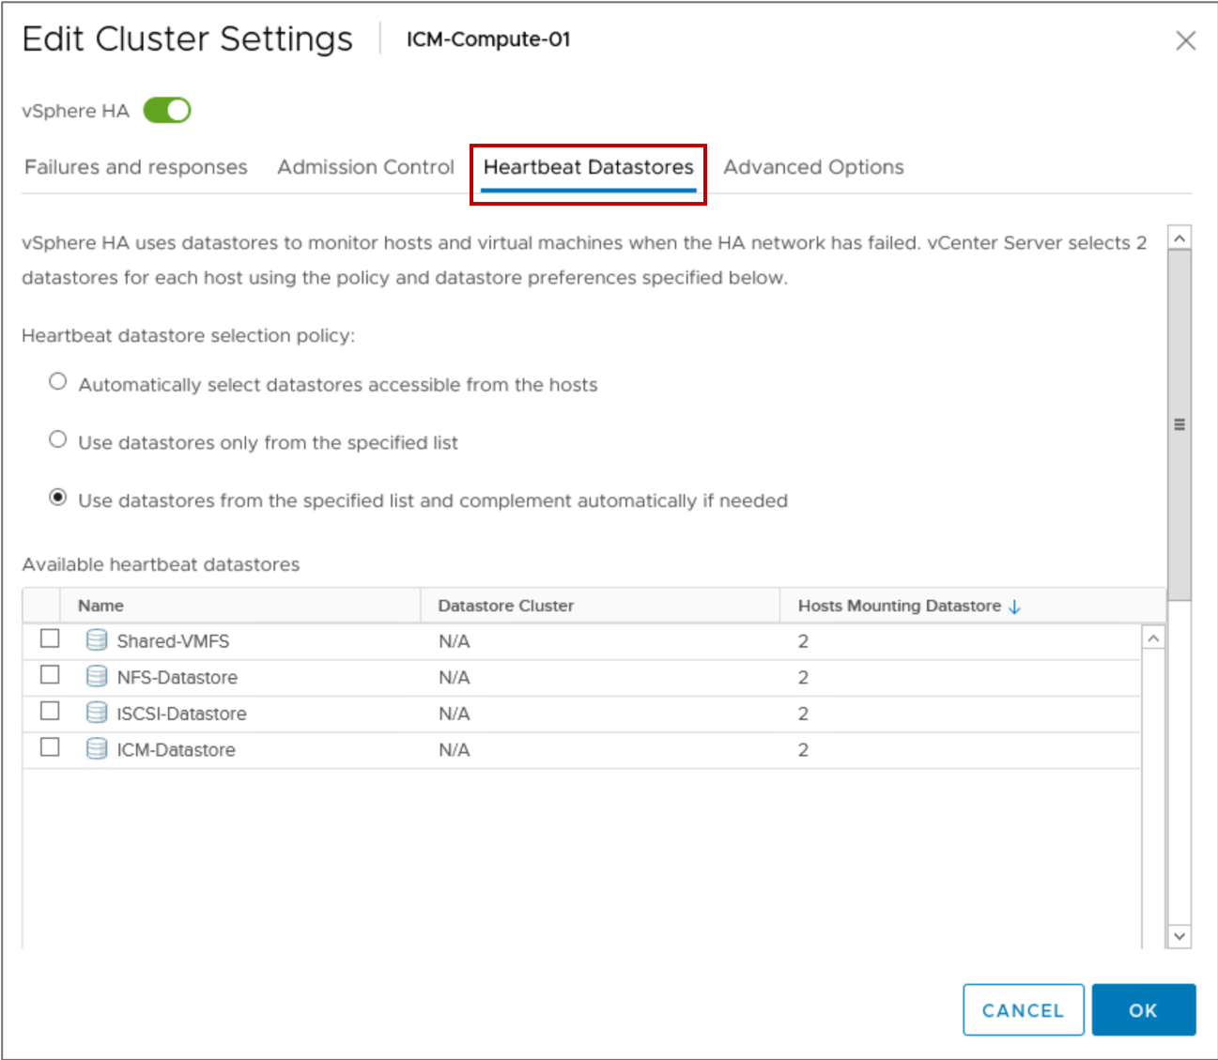Click the dialog scrollbar up arrow
The image size is (1218, 1060).
(1179, 238)
